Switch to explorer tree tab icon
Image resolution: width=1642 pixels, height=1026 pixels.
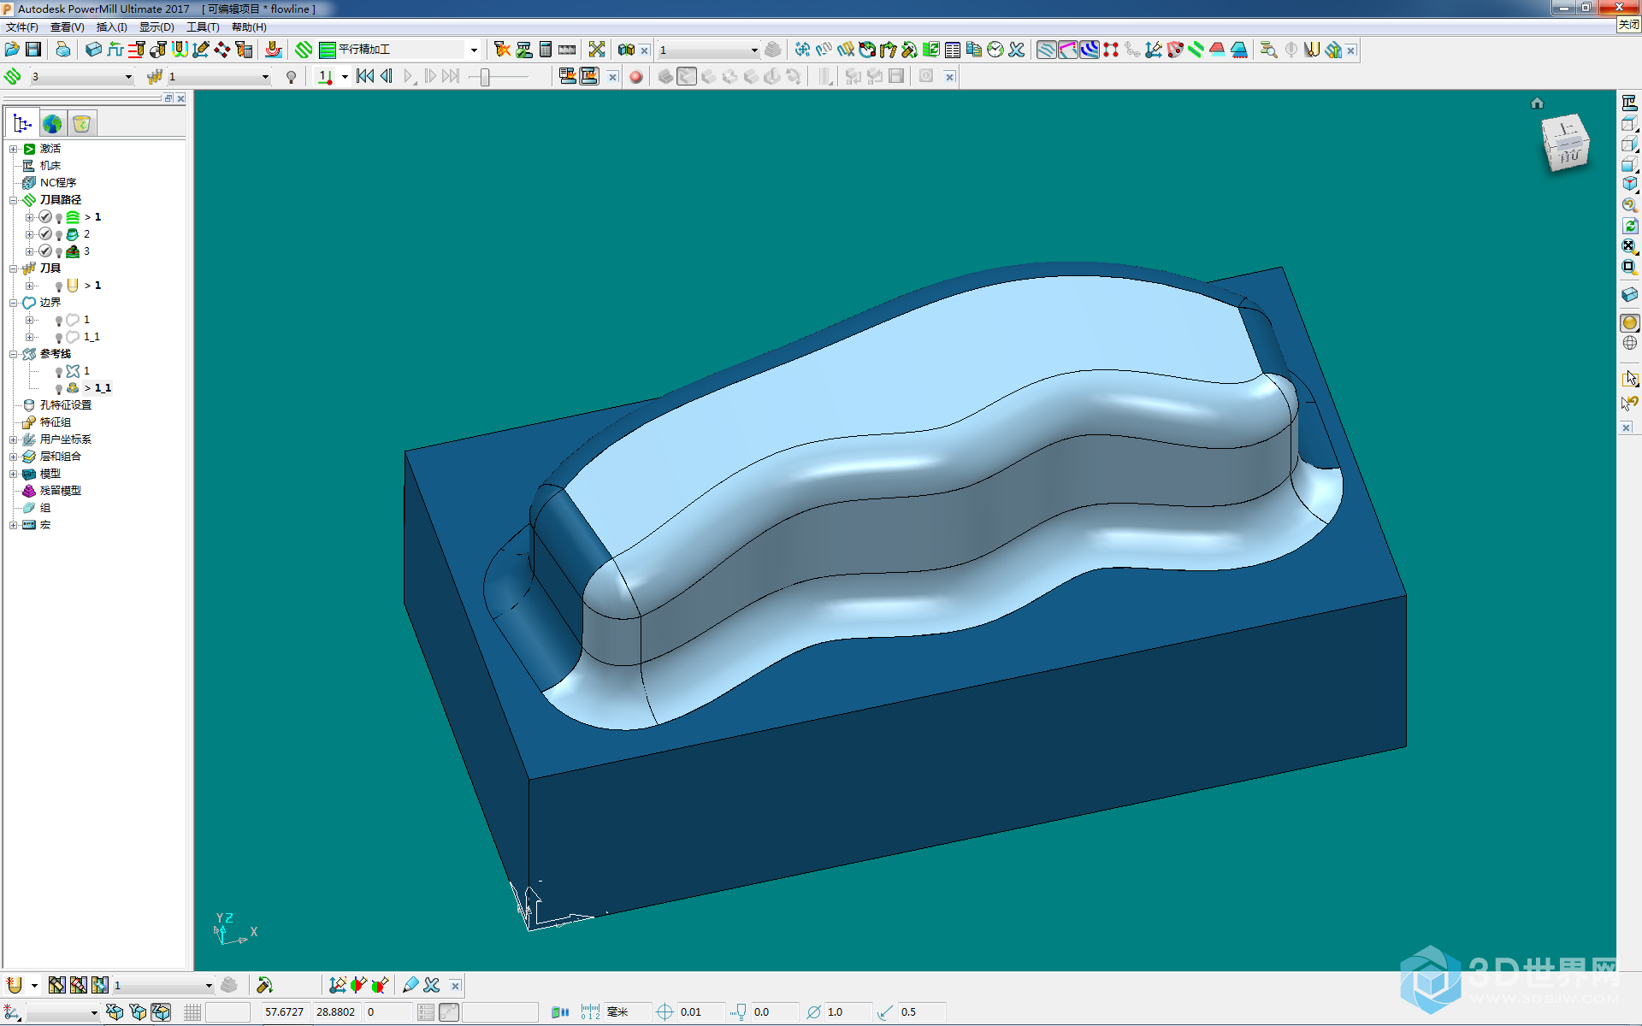coord(22,124)
